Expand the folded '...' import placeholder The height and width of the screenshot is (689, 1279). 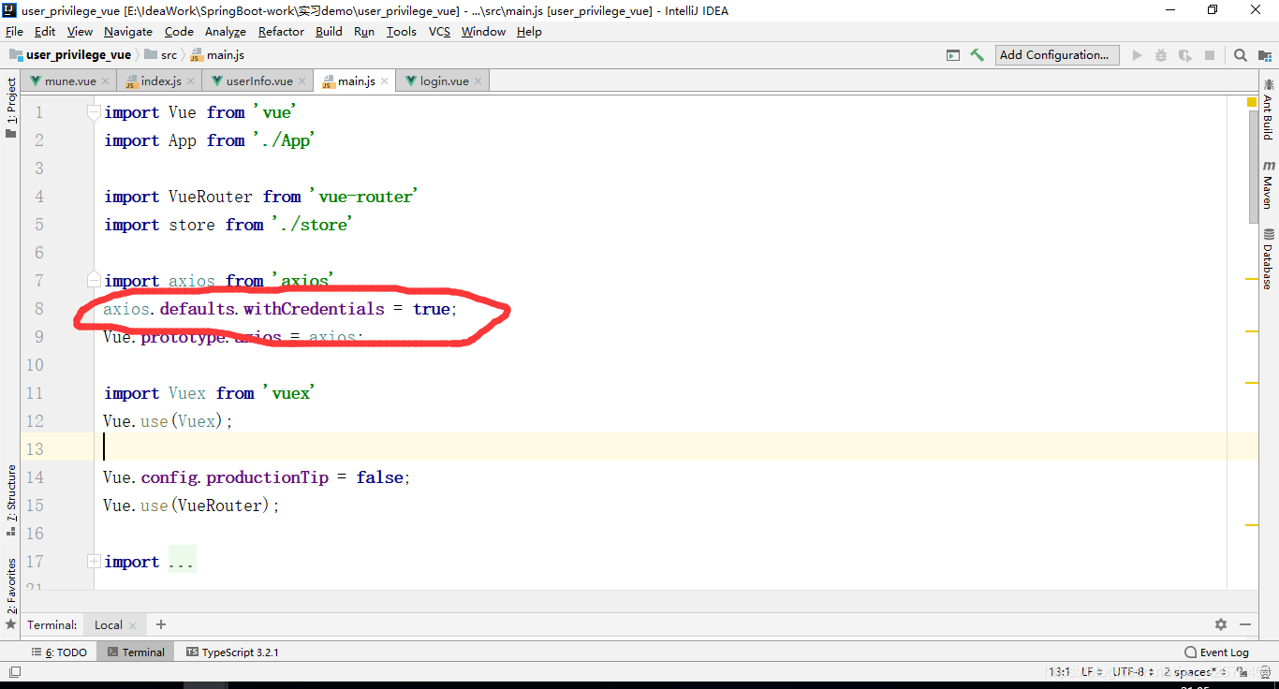tap(182, 562)
